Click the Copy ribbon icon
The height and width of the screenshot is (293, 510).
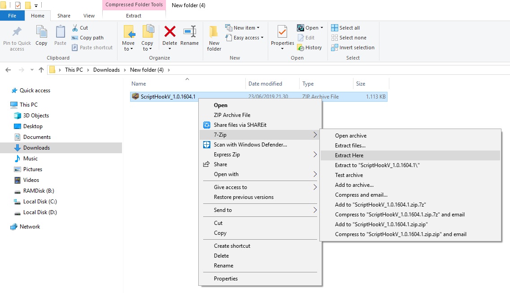[41, 32]
